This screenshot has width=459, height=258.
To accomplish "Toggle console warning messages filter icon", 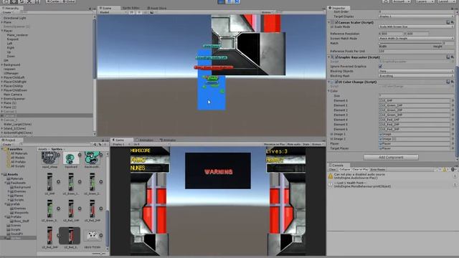I will point(445,169).
